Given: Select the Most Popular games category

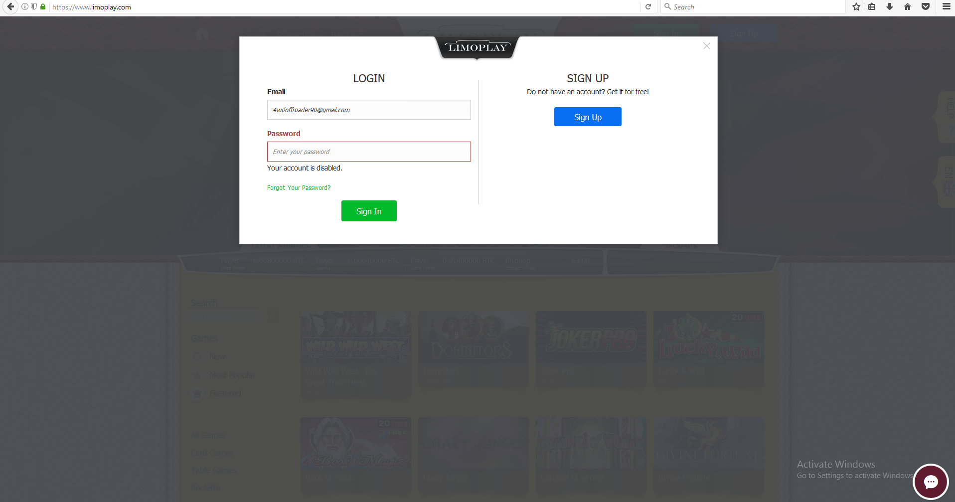Looking at the screenshot, I should coord(232,375).
